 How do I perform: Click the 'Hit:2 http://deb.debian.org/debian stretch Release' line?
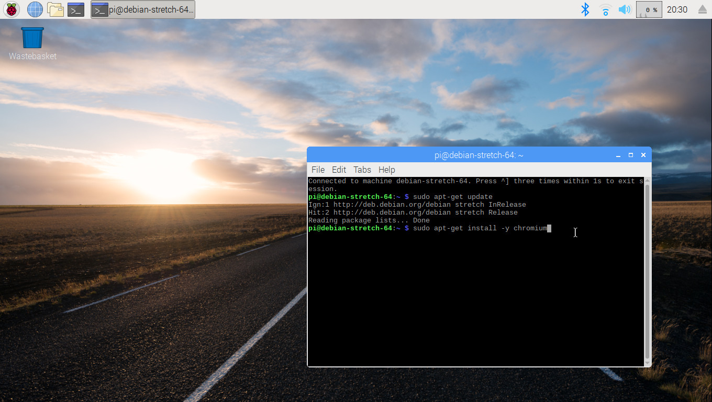pyautogui.click(x=413, y=213)
